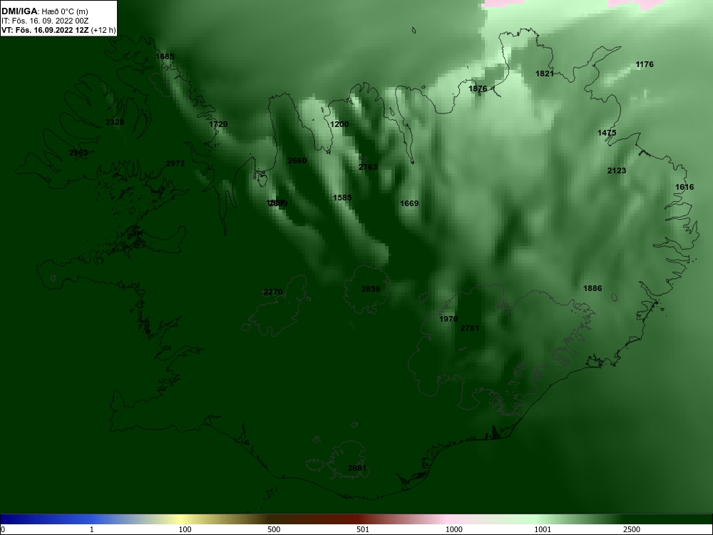Click the 1729 height label
713x535 pixels.
tap(218, 124)
